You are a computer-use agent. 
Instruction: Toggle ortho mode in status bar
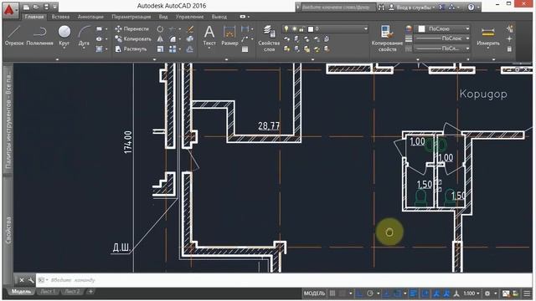tap(359, 293)
